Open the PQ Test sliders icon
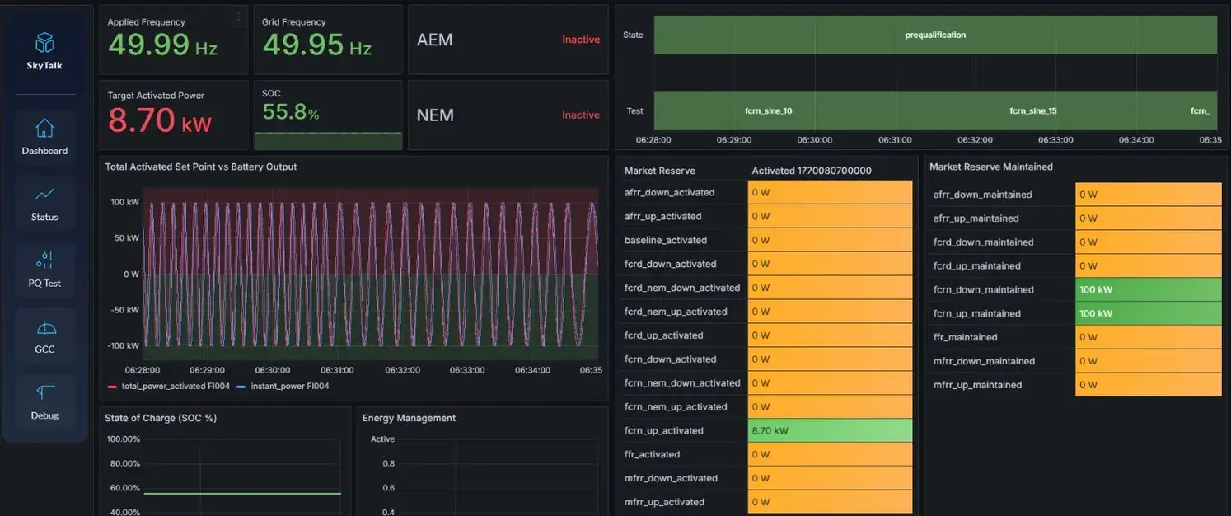This screenshot has height=516, width=1231. 44,260
